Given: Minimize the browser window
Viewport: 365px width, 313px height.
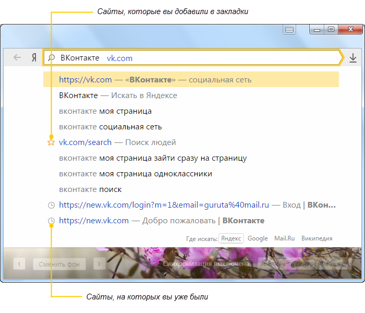Looking at the screenshot, I should pyautogui.click(x=317, y=30).
